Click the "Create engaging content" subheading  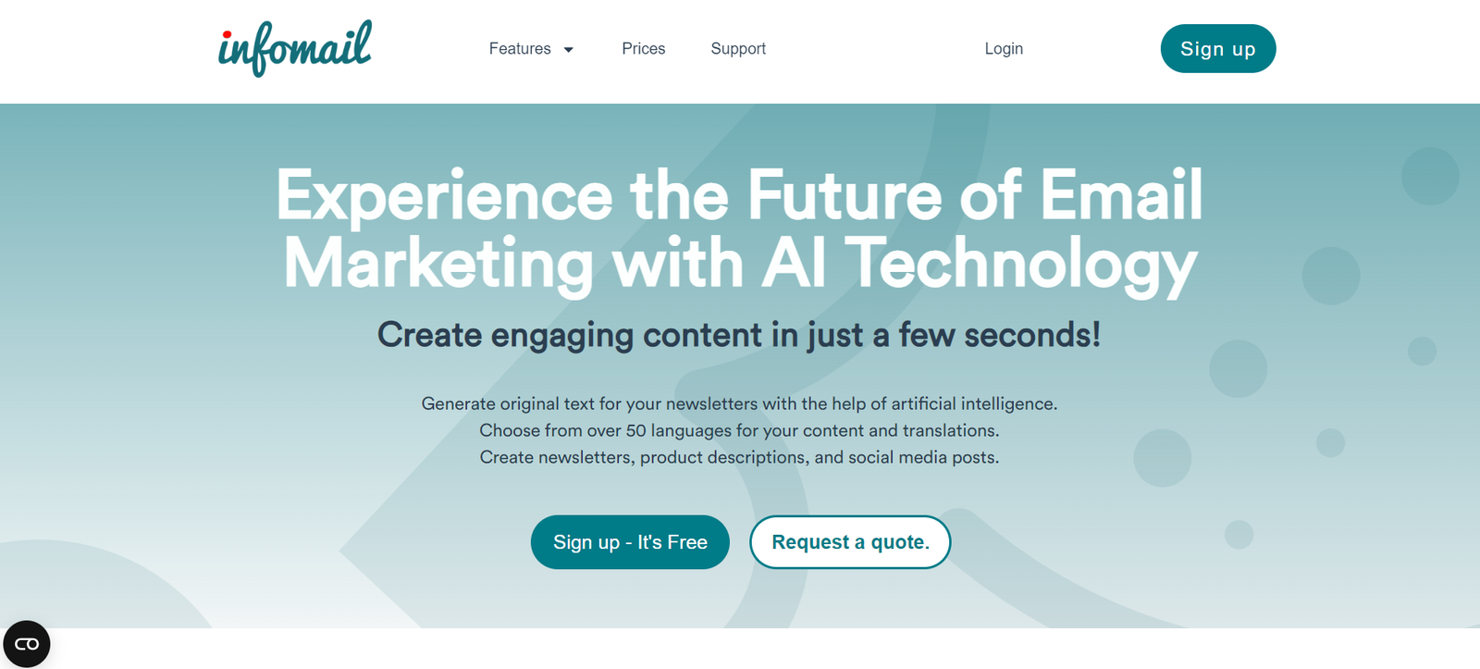pyautogui.click(x=739, y=335)
